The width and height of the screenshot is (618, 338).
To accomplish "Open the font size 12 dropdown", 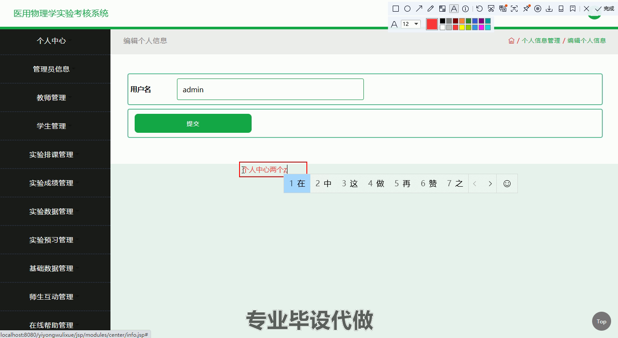I will click(410, 24).
